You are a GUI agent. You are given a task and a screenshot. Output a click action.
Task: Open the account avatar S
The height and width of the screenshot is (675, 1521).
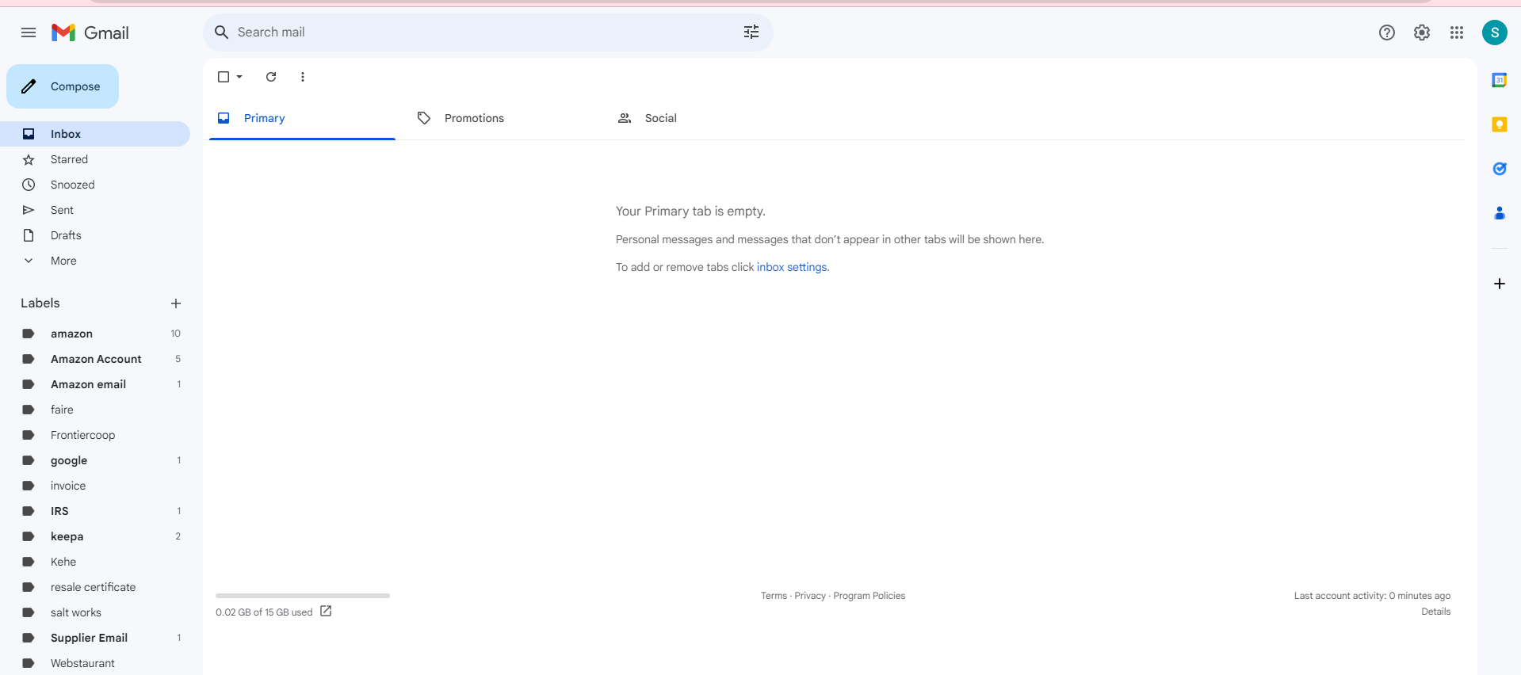(x=1495, y=32)
